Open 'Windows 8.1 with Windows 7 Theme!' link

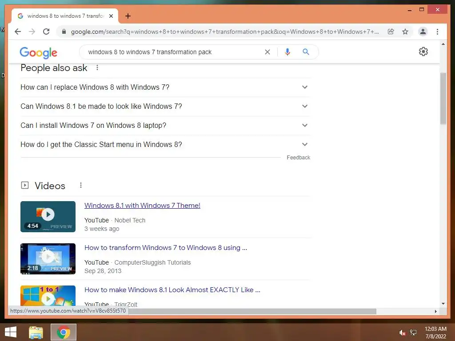click(142, 205)
